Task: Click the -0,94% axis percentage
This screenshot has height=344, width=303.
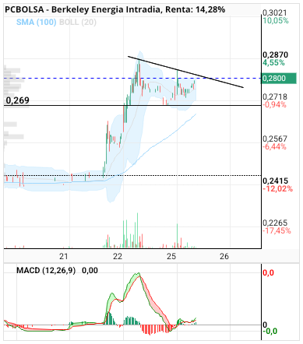Action: point(274,104)
